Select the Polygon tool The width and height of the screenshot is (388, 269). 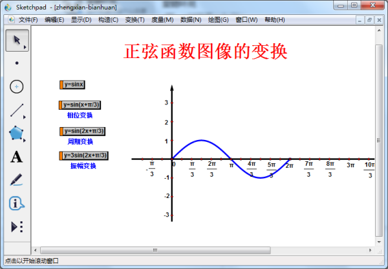[x=17, y=134]
